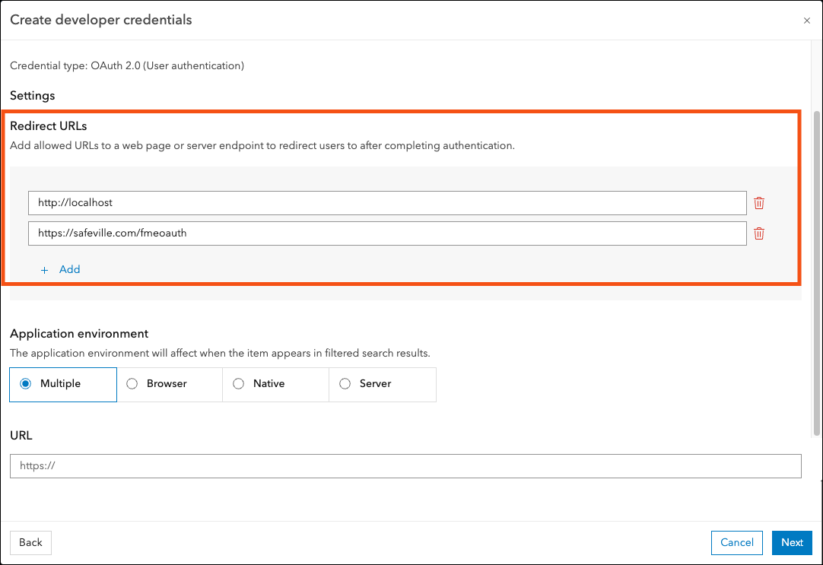Viewport: 823px width, 565px height.
Task: Select the Native environment radio button
Action: (238, 384)
